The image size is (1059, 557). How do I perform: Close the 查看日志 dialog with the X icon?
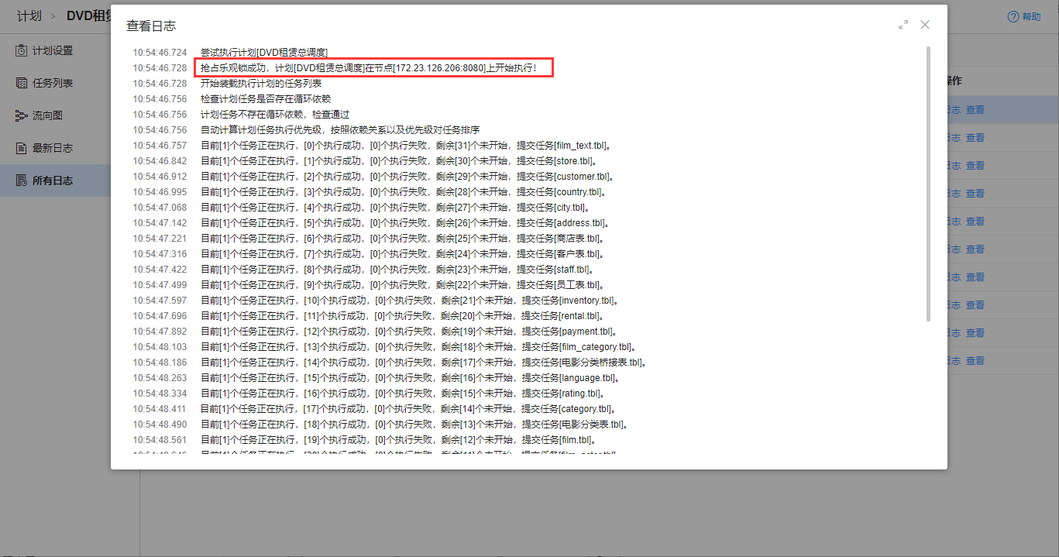coord(924,25)
